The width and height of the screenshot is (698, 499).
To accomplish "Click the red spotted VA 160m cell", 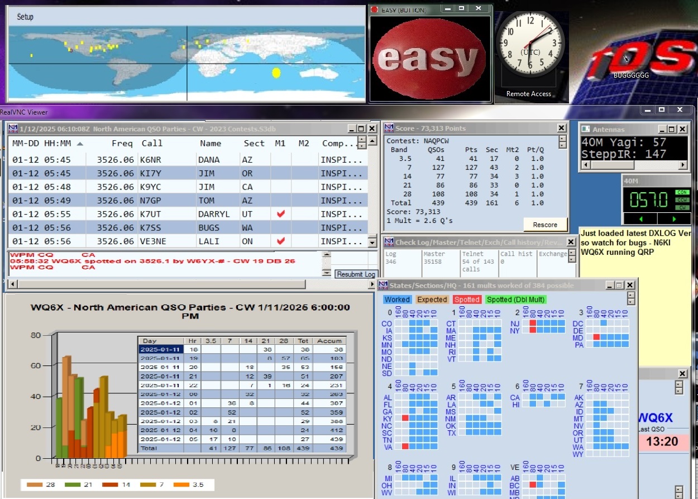I will click(405, 446).
